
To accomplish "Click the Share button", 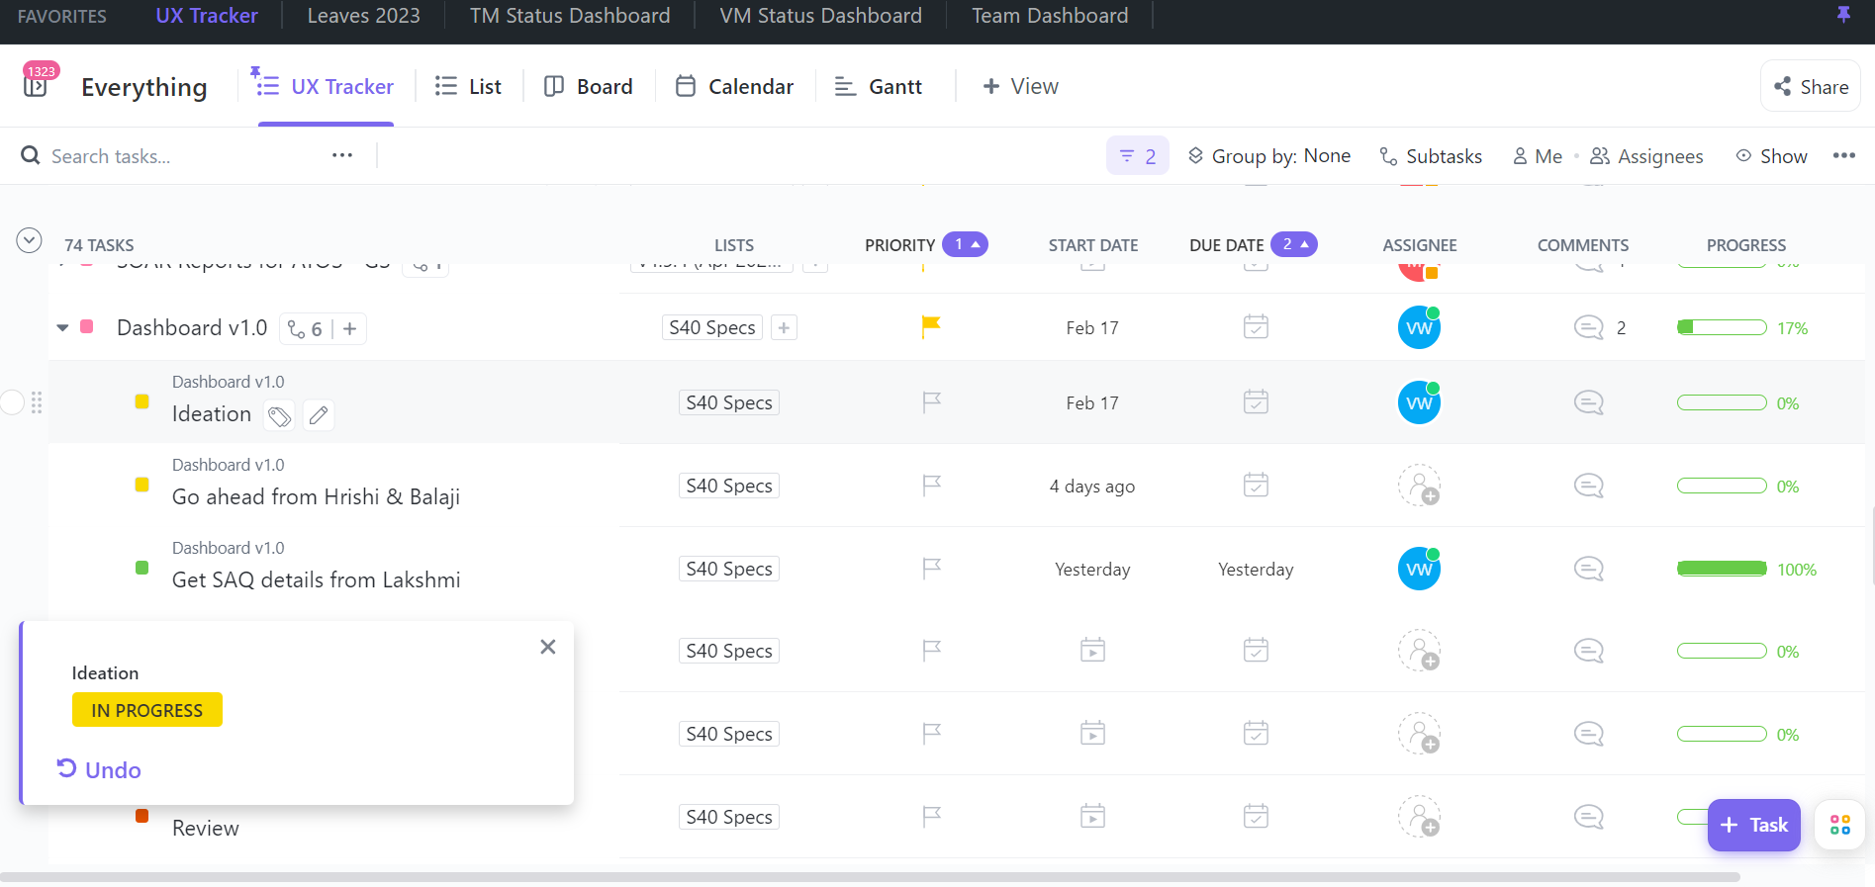I will click(x=1811, y=87).
